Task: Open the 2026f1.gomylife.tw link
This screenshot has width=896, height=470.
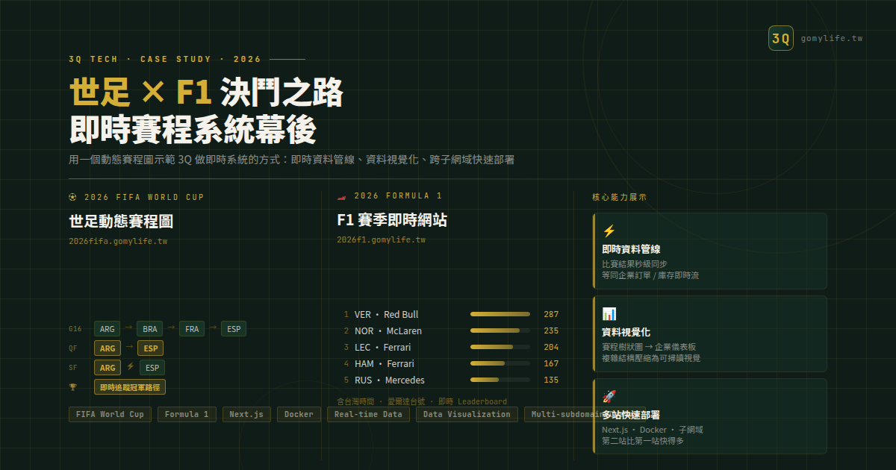Action: point(381,239)
